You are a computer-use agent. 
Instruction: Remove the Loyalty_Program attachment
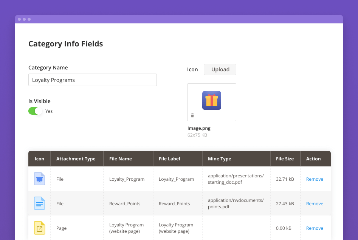pyautogui.click(x=315, y=179)
